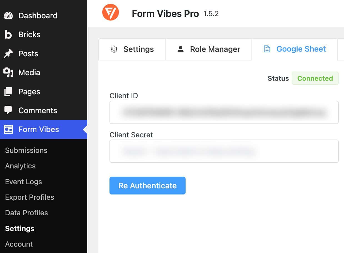The width and height of the screenshot is (344, 253).
Task: Click the 'Client ID' label
Action: coord(124,96)
